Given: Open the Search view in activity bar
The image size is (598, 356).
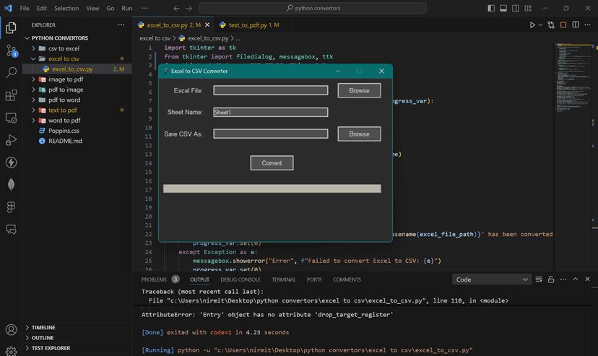Looking at the screenshot, I should 11,73.
